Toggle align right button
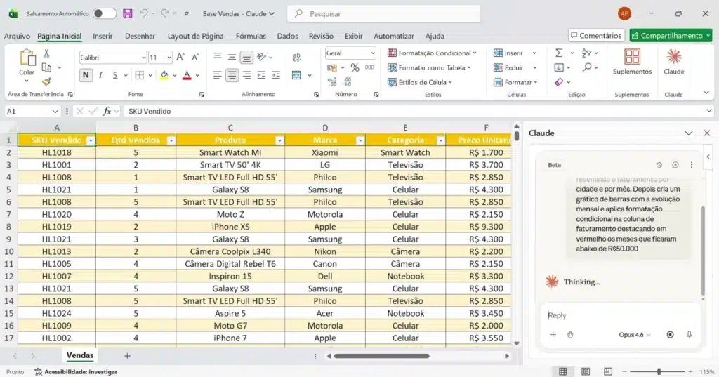Image resolution: width=719 pixels, height=377 pixels. (x=246, y=75)
